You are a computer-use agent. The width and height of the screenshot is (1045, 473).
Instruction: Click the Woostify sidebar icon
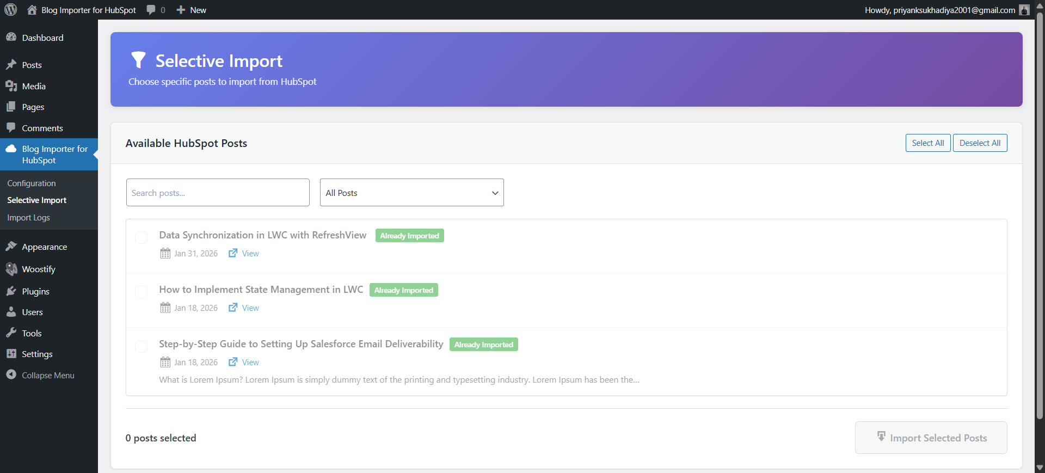tap(11, 269)
